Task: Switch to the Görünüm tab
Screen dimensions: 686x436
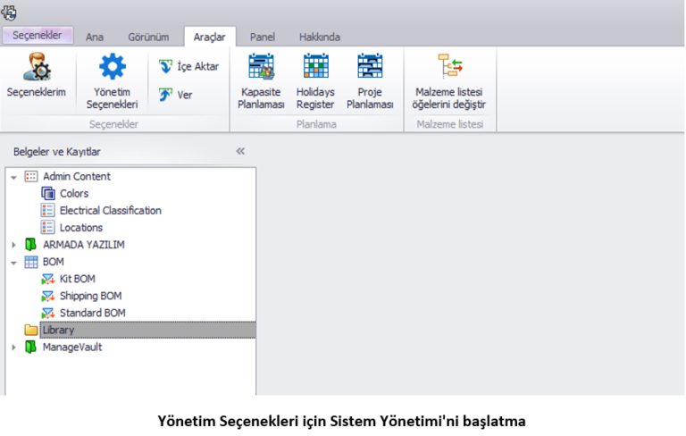Action: pyautogui.click(x=147, y=37)
